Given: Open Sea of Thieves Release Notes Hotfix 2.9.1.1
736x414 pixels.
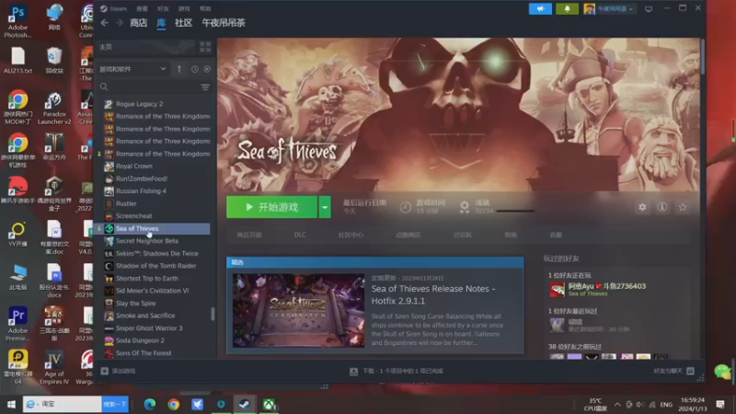Looking at the screenshot, I should click(x=432, y=294).
